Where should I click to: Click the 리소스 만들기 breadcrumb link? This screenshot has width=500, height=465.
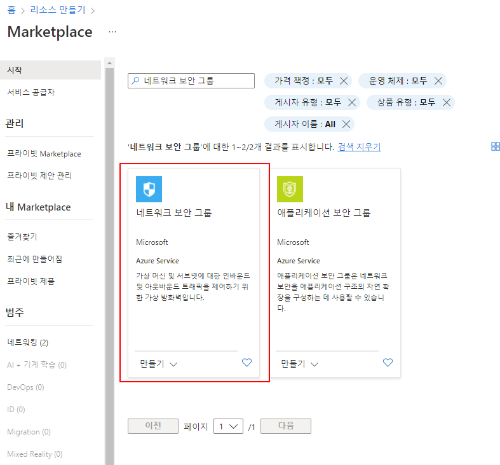coord(58,10)
